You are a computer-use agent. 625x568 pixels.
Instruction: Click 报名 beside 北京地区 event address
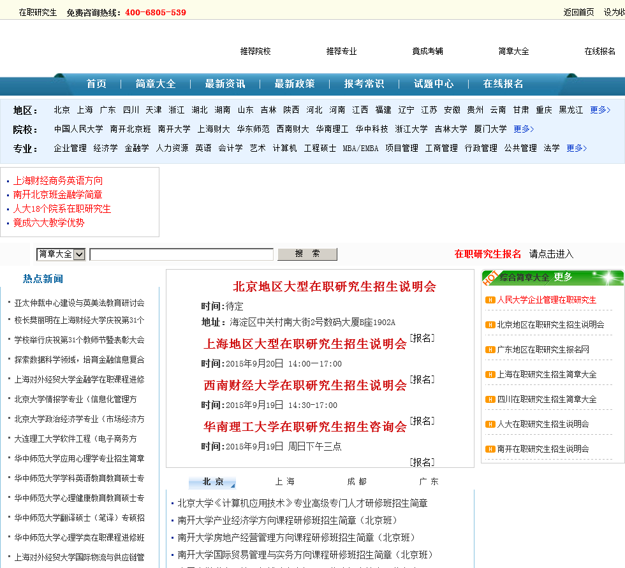click(x=422, y=338)
